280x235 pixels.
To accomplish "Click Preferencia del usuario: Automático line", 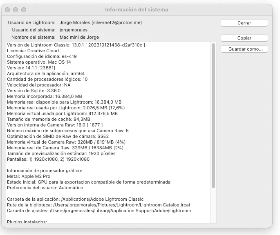I will tap(45, 188).
